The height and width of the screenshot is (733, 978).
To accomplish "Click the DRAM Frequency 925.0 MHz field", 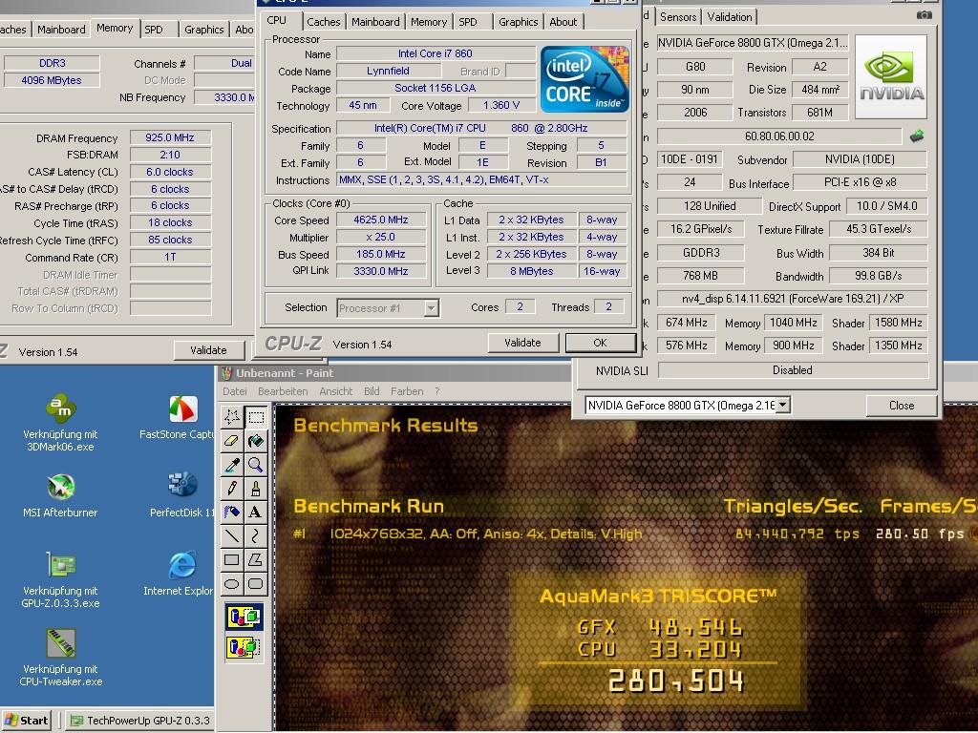I will [170, 137].
